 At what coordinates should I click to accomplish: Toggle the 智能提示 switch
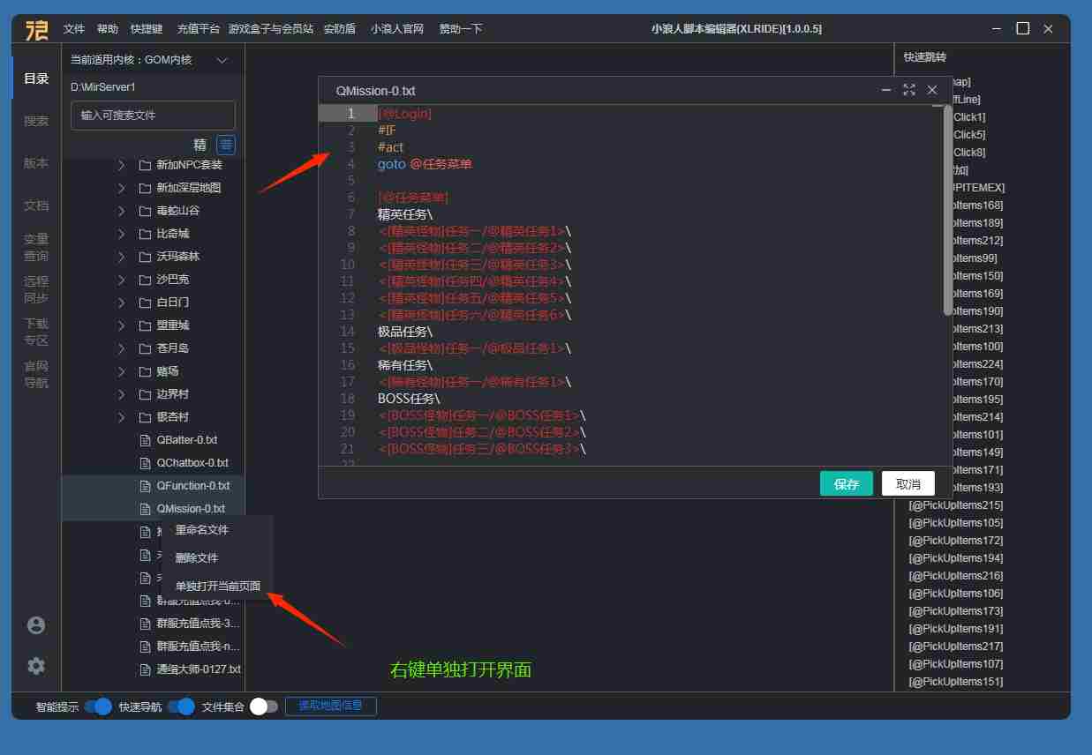click(99, 706)
